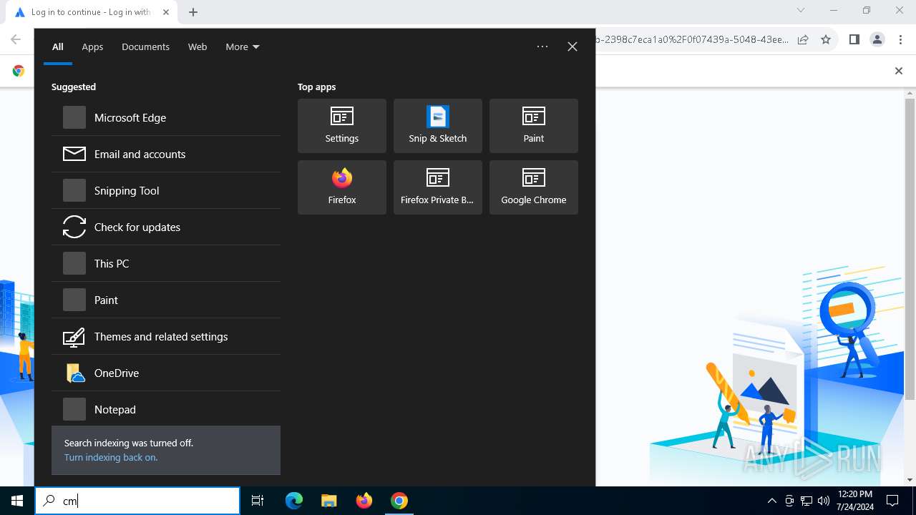Open Paint tile in Top apps
Image resolution: width=916 pixels, height=515 pixels.
(534, 126)
